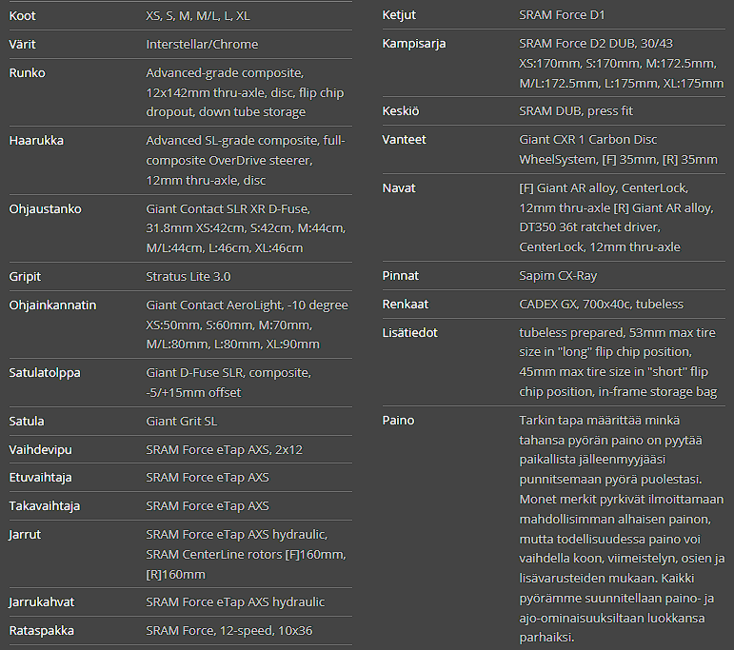Screen dimensions: 734x650
Task: Select the Giant Contact SLR XR D-Fuse text
Action: click(x=242, y=208)
